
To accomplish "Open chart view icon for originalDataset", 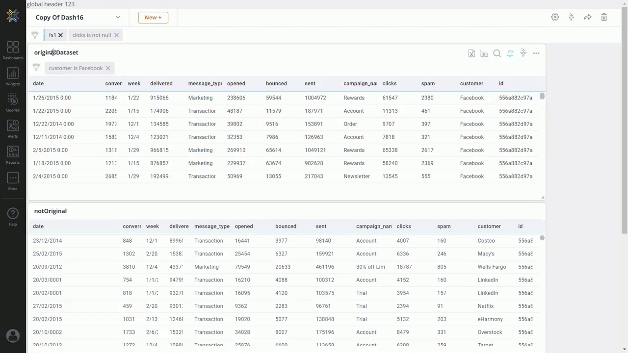I will 484,53.
